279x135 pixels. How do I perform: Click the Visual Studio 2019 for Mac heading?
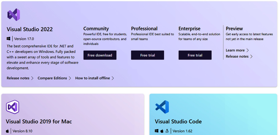click(39, 121)
